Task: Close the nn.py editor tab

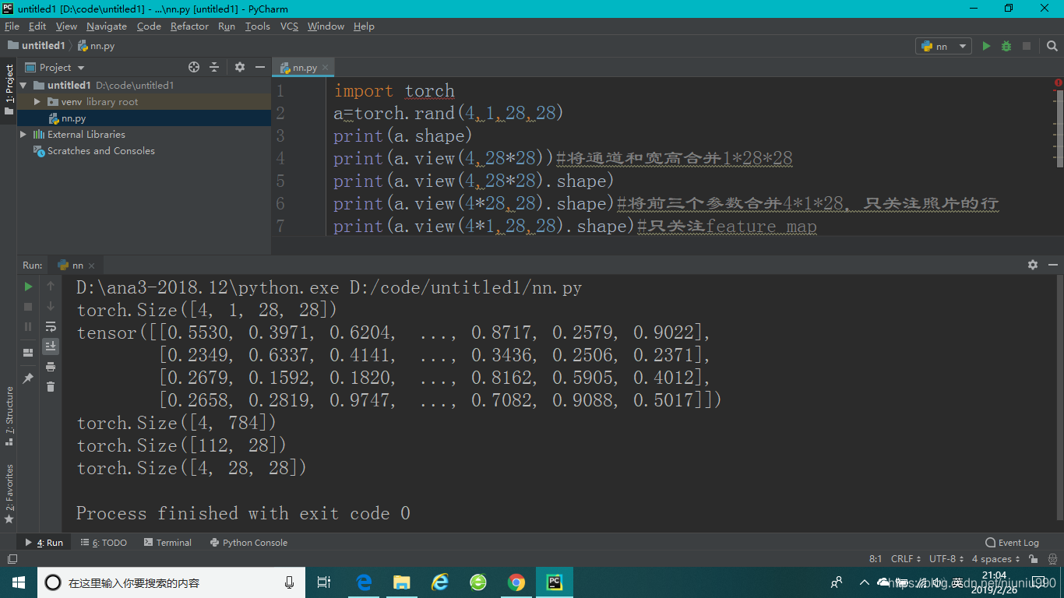Action: point(326,68)
